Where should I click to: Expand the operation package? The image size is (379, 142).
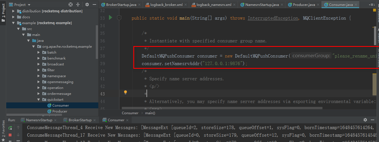(x=39, y=88)
